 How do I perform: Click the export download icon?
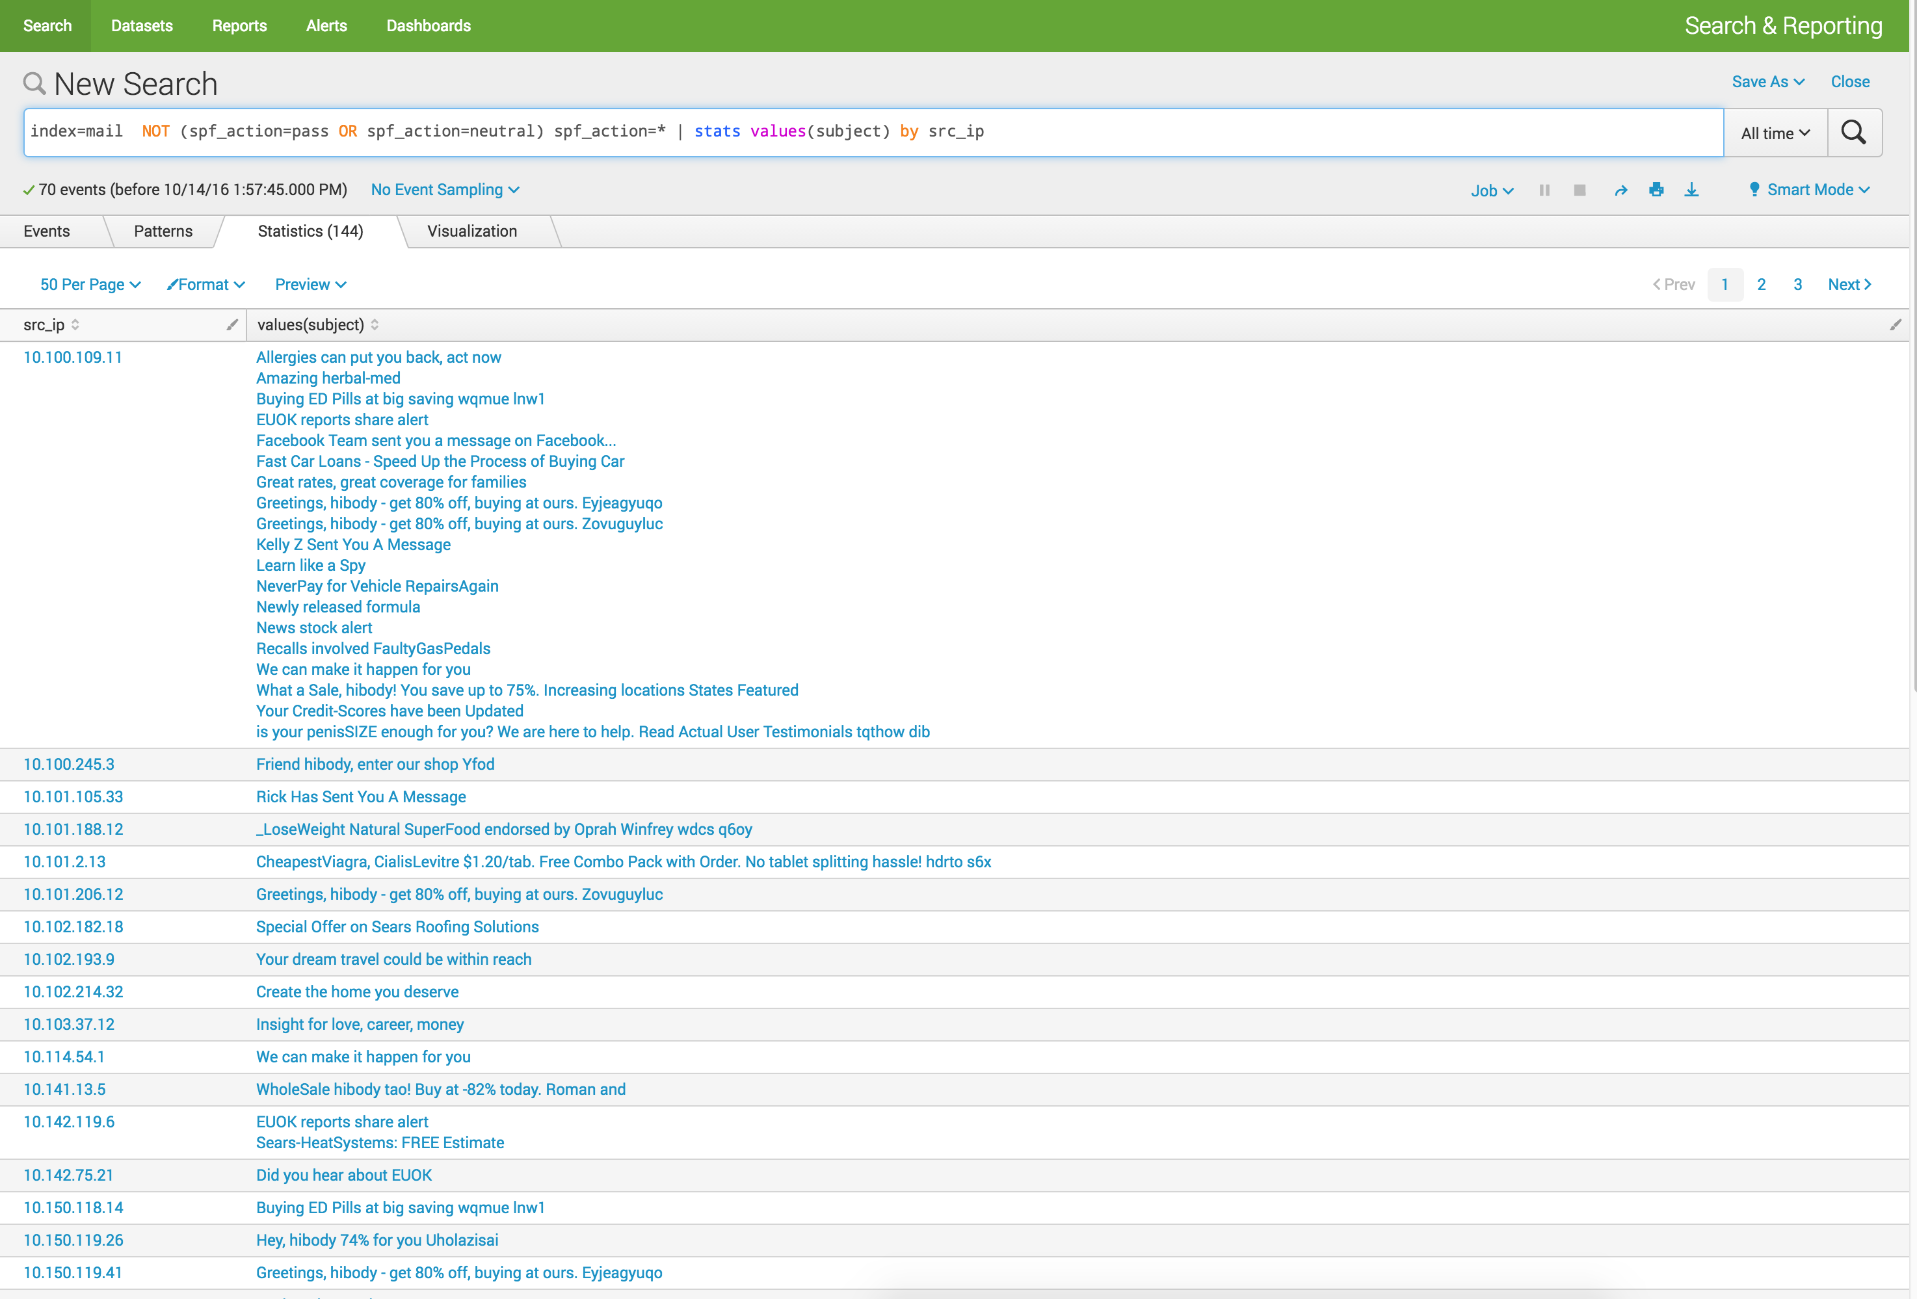tap(1691, 190)
